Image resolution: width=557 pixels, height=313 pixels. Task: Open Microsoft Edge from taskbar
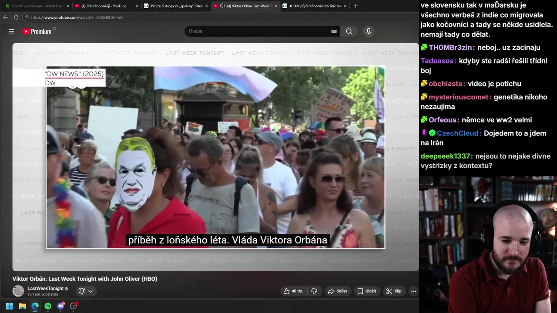pyautogui.click(x=35, y=306)
